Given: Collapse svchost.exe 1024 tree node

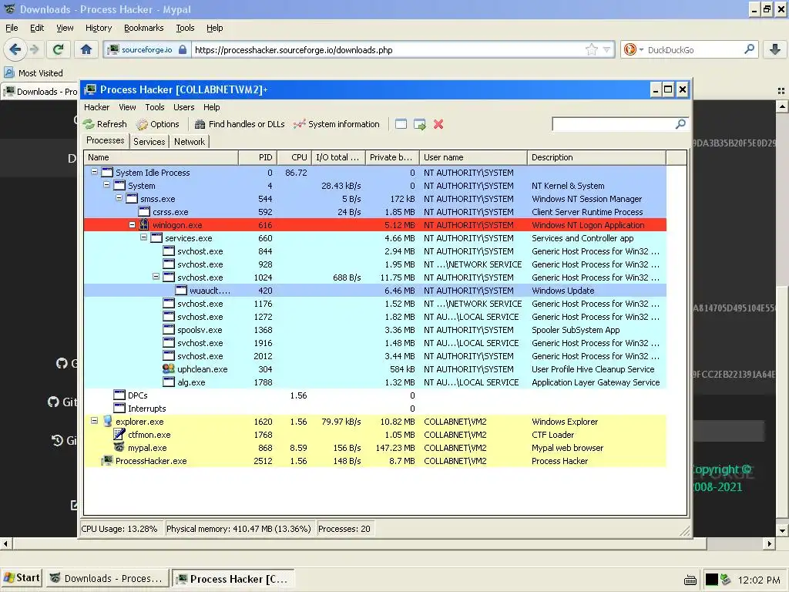Looking at the screenshot, I should 156,277.
